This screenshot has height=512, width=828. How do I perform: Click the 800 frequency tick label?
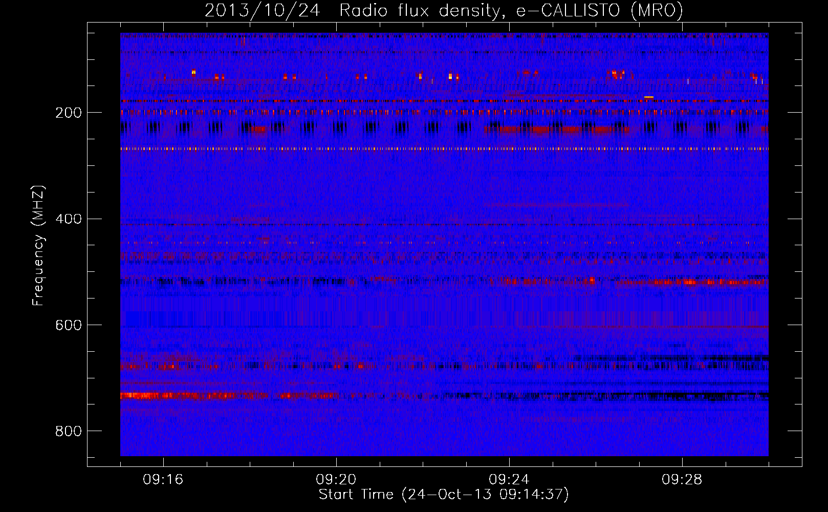[x=69, y=431]
